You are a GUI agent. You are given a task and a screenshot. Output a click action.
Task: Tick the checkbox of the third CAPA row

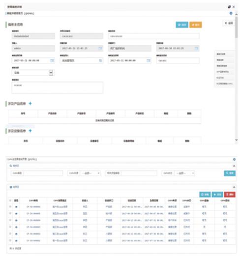[x=10, y=220]
